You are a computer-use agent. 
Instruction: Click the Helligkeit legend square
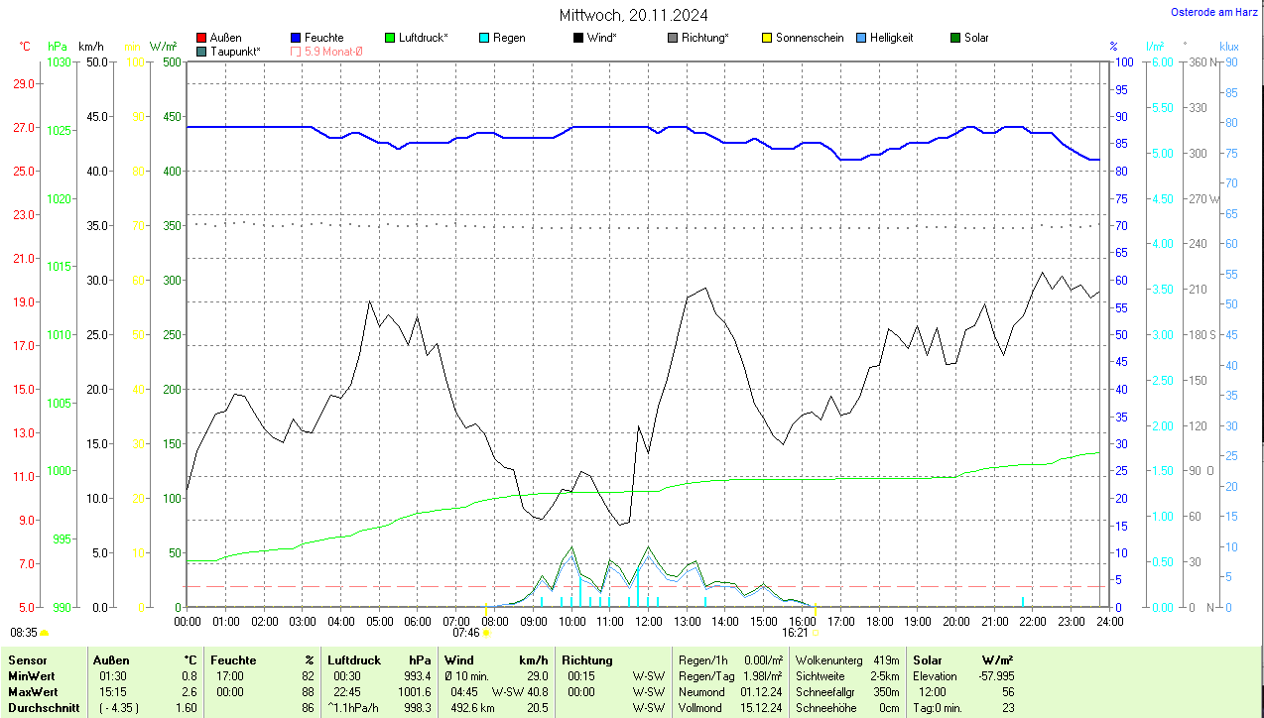(861, 38)
